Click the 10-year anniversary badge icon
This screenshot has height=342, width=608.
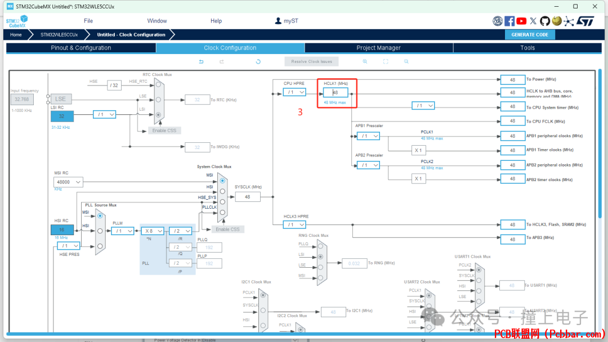(498, 21)
